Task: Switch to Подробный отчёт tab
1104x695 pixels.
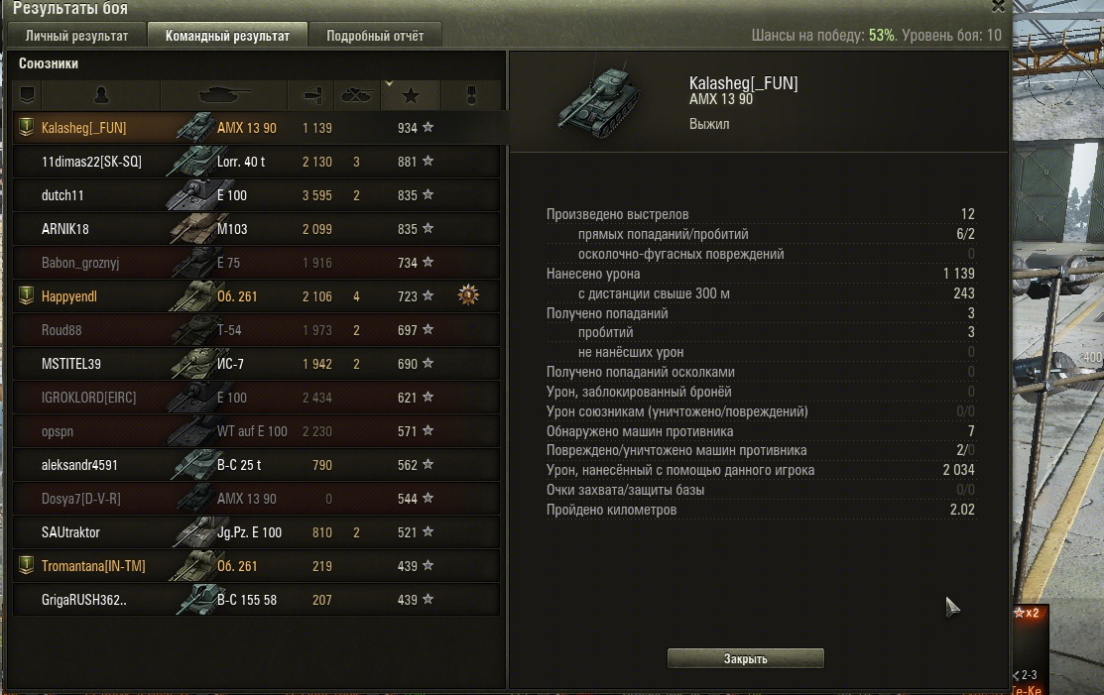Action: click(375, 35)
